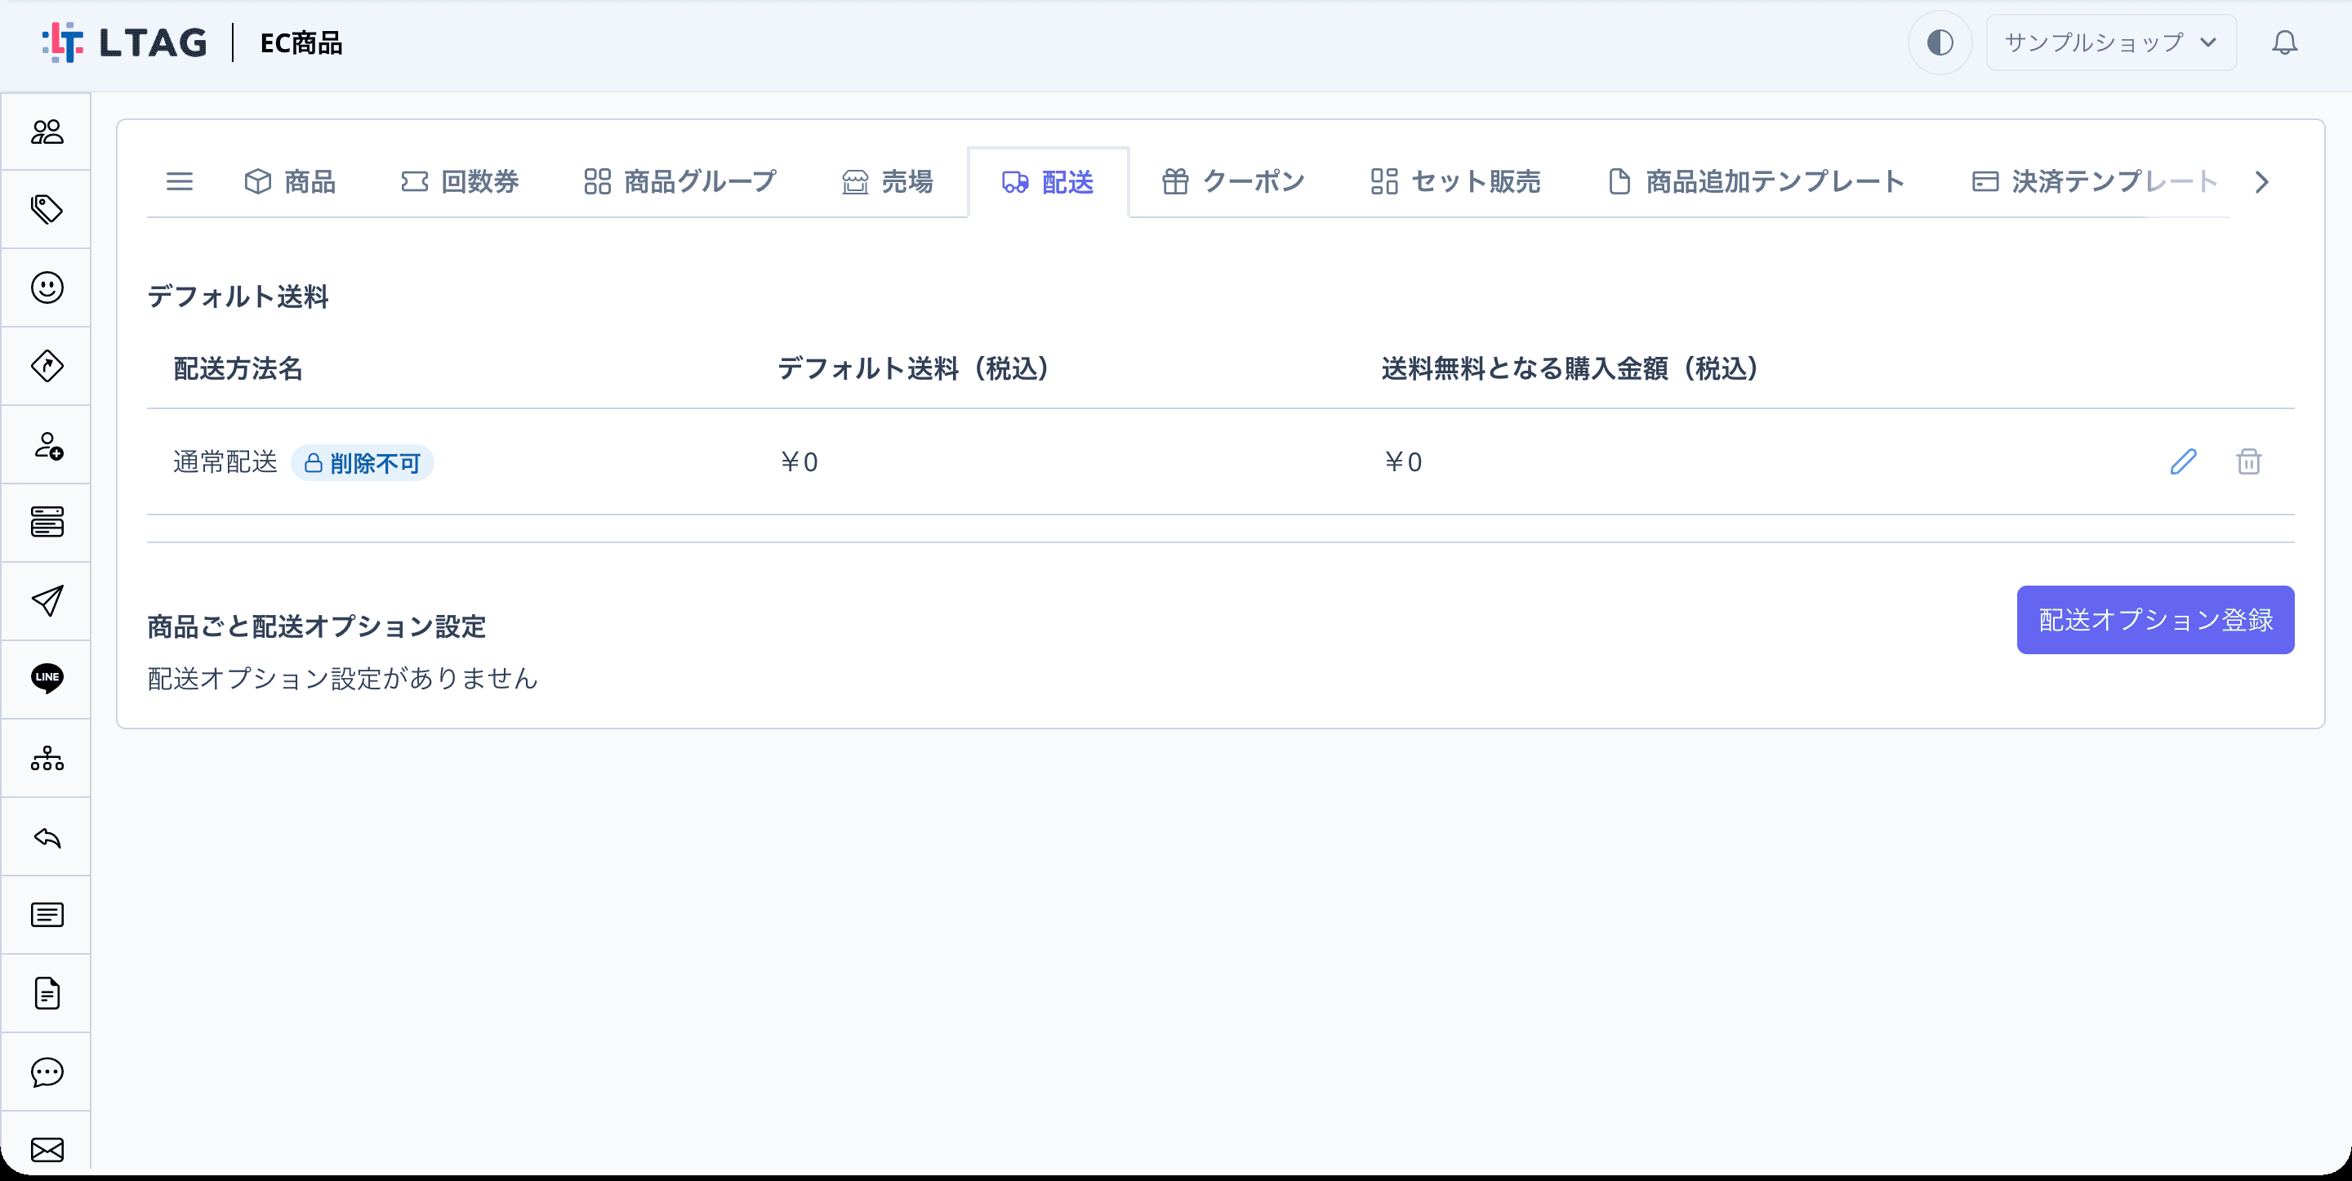Go to the クーポン tab

[1233, 182]
